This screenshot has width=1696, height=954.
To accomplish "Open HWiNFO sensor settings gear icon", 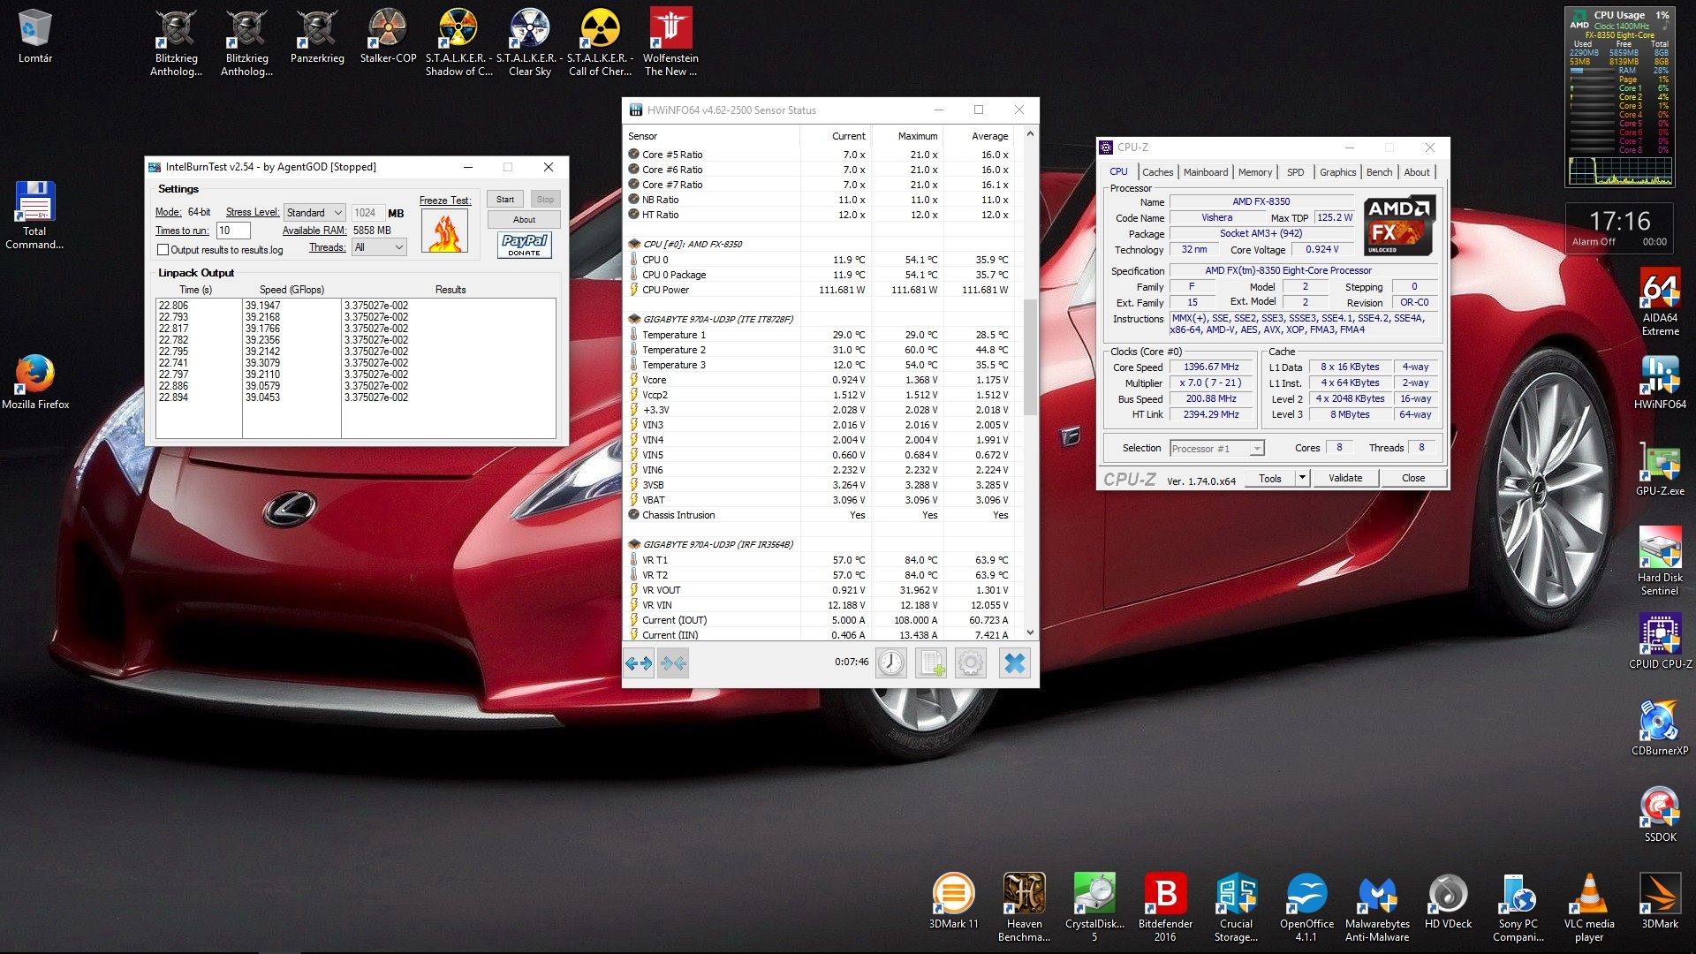I will click(x=970, y=662).
